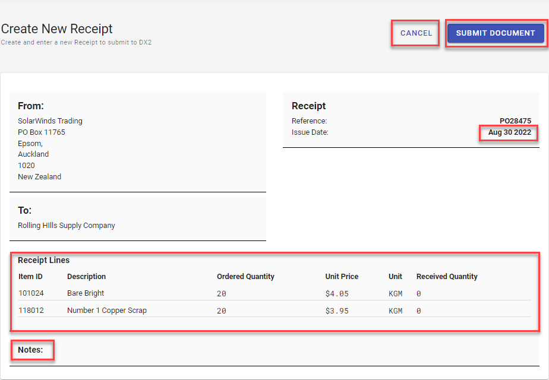Click the Create New Receipt page title
The image size is (549, 380).
click(57, 28)
